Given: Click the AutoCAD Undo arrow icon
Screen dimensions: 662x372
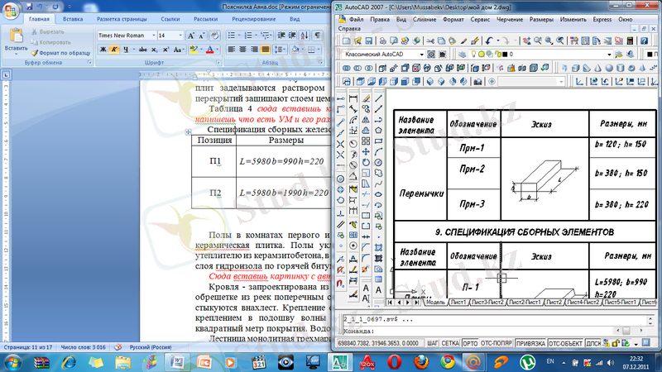Looking at the screenshot, I should [x=490, y=40].
